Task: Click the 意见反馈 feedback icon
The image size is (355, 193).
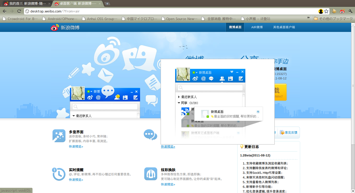Action: [282, 133]
